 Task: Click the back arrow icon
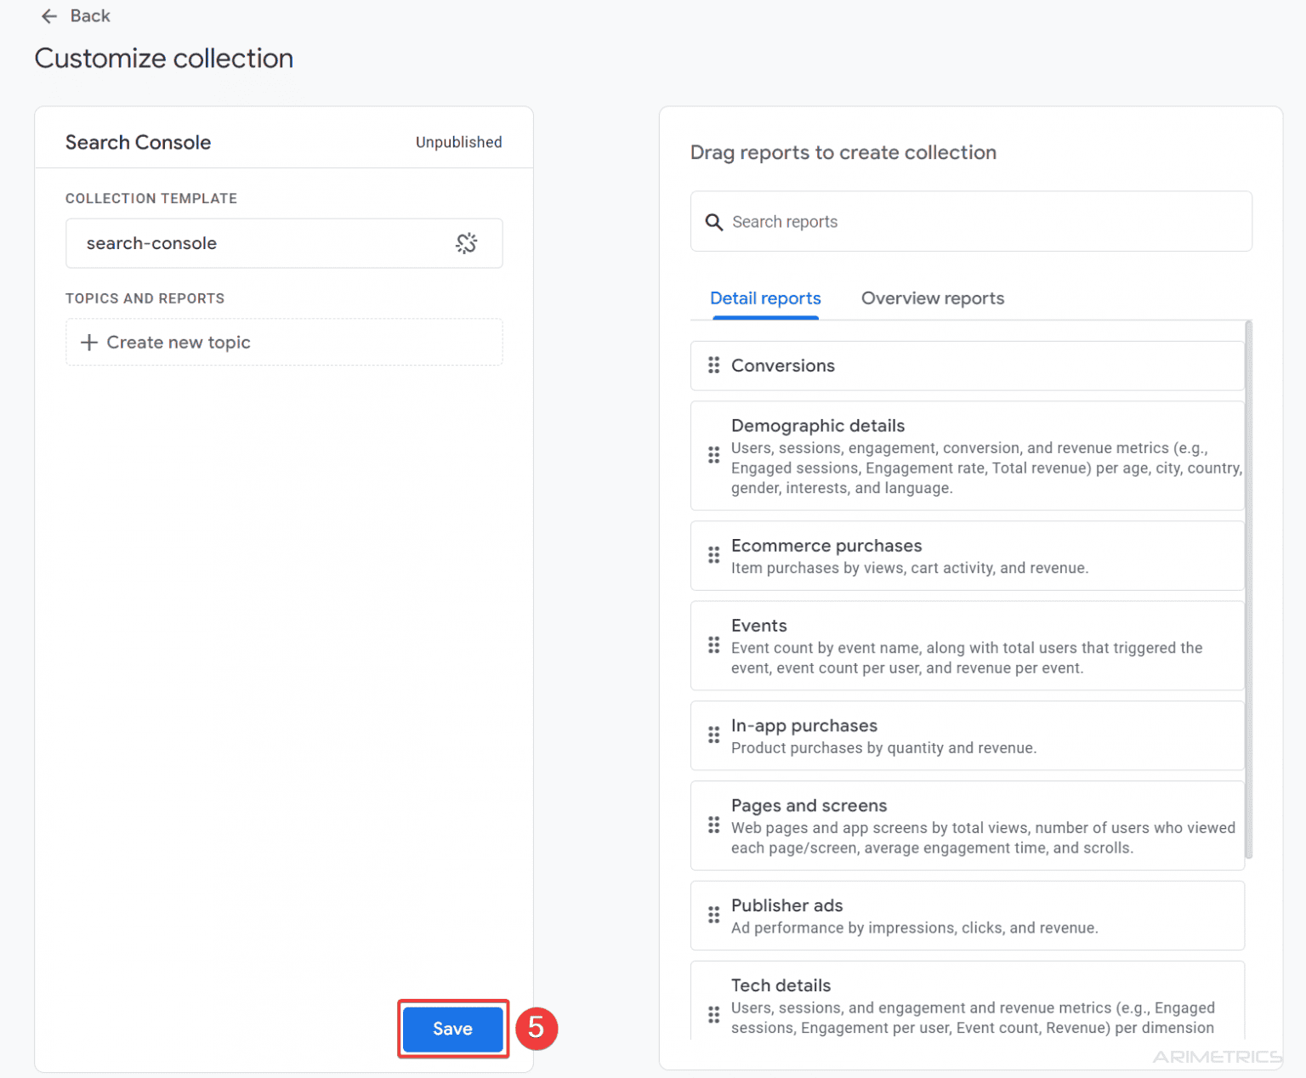48,15
